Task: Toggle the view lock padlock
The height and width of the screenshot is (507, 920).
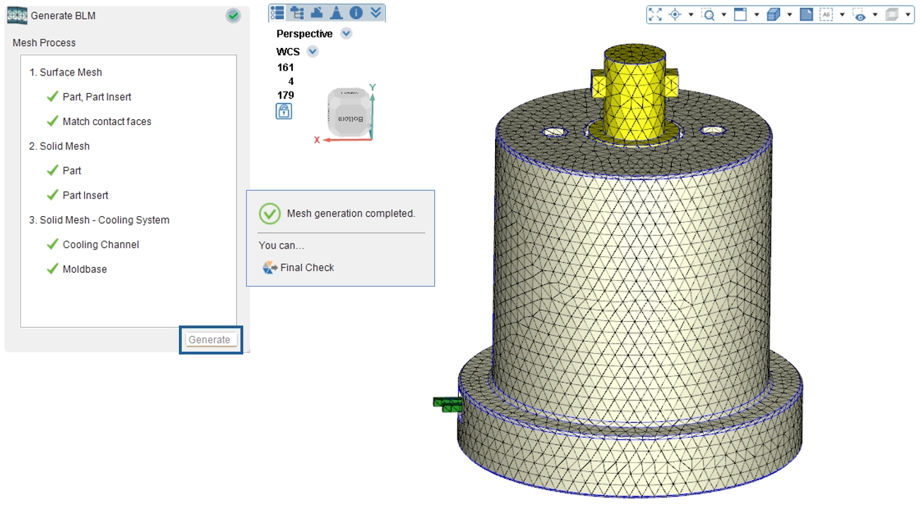Action: click(x=284, y=111)
